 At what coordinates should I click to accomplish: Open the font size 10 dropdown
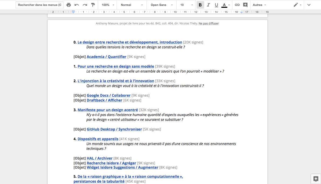click(x=187, y=5)
